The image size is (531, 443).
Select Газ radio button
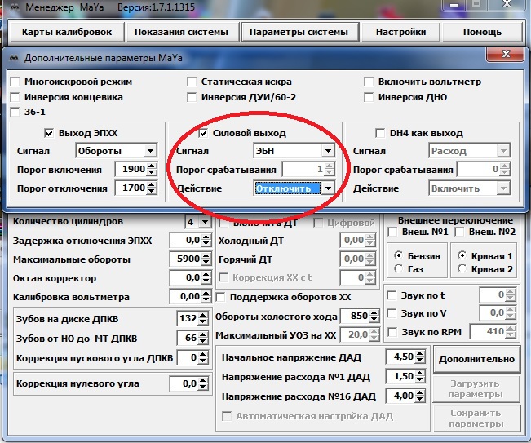pyautogui.click(x=399, y=269)
